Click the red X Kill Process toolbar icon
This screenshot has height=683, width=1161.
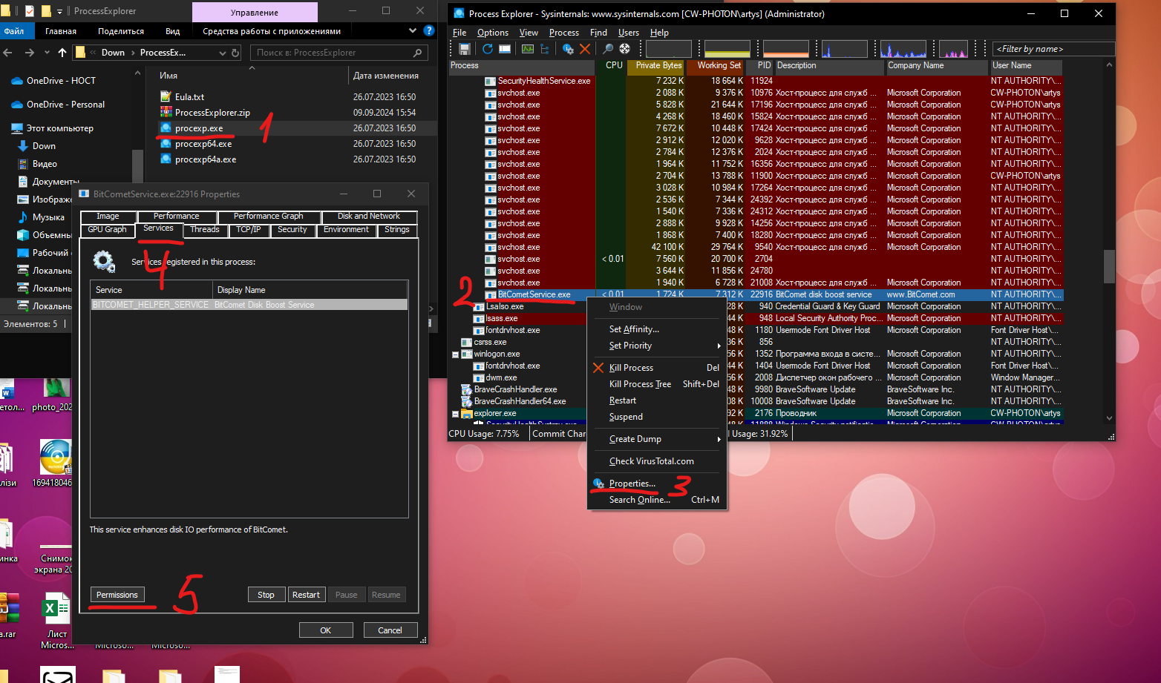click(585, 49)
